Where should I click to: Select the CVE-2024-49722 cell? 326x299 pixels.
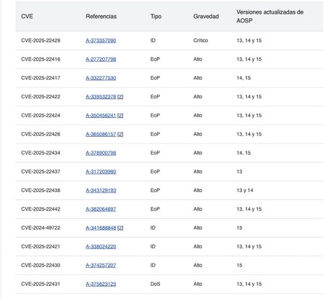[x=41, y=228]
